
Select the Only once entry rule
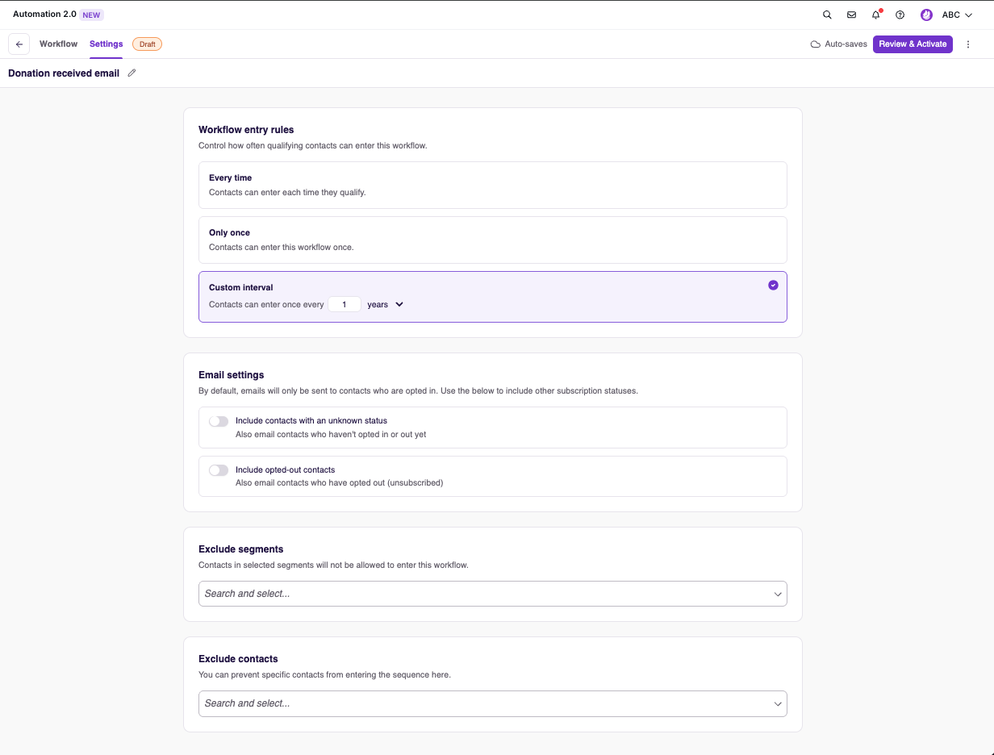pyautogui.click(x=493, y=240)
